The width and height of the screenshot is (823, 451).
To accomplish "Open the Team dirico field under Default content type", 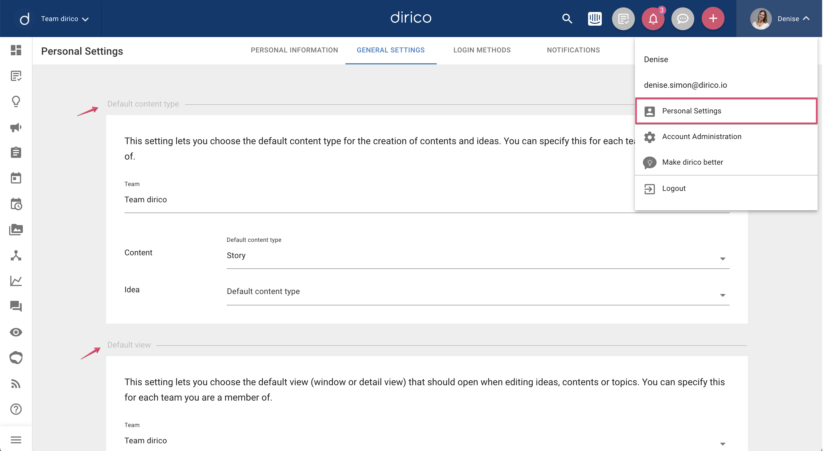I will [x=427, y=200].
